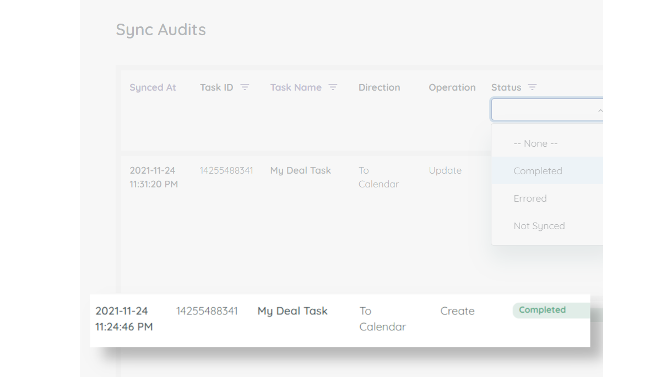Select "Errored" in the status filter list
Screen dimensions: 672x377
(530, 198)
